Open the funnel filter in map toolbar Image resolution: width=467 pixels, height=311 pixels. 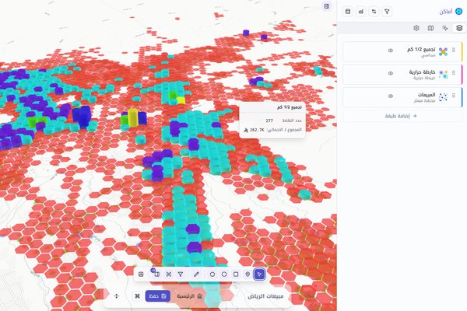pos(181,274)
